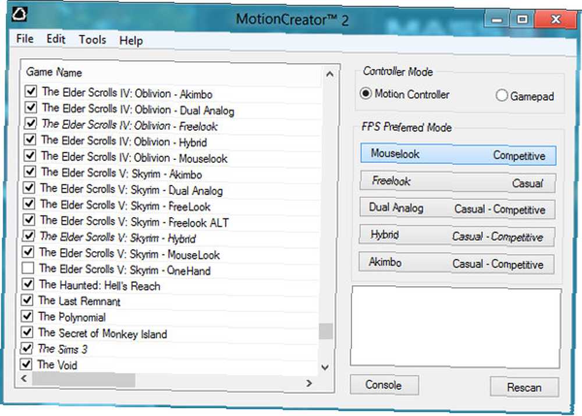Viewport: 582px width, 416px height.
Task: Click the game list scroll up arrow
Action: (x=329, y=74)
